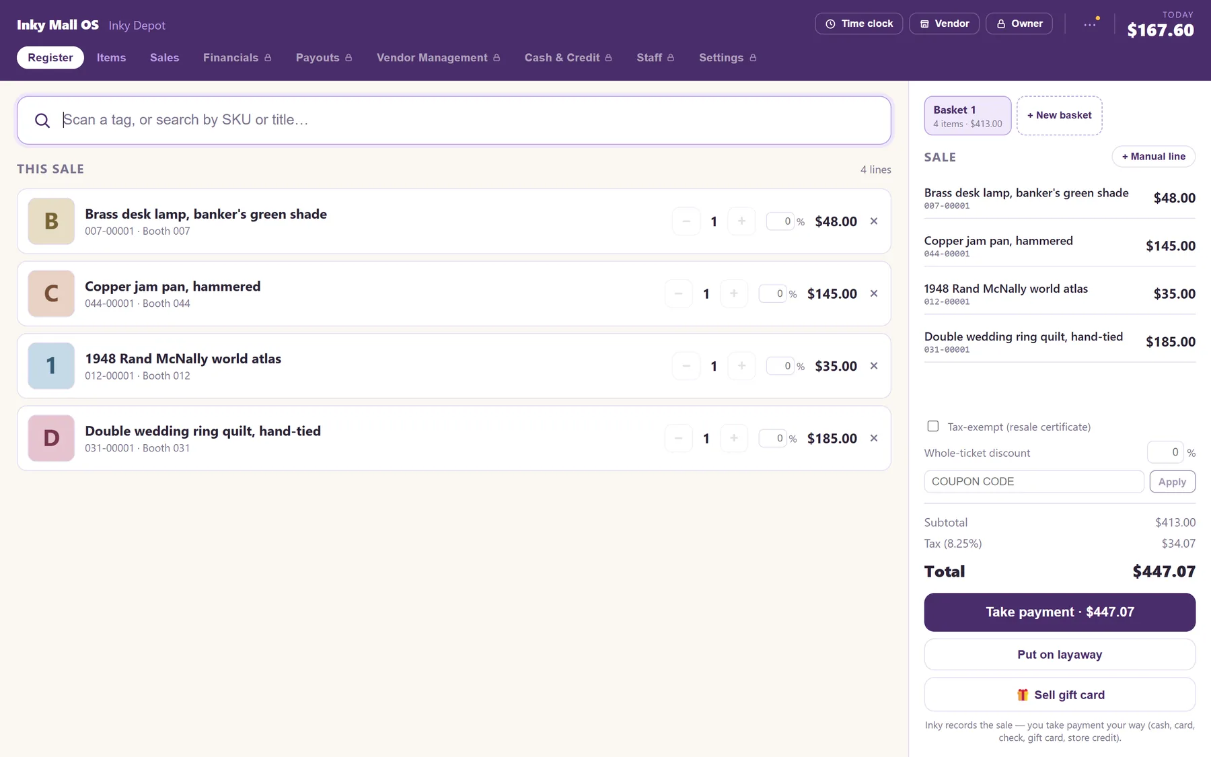Enable Tax-exempt resale certificate checkbox

(933, 426)
